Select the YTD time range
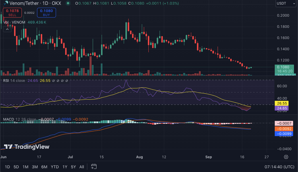The image size is (298, 172). tap(55, 167)
